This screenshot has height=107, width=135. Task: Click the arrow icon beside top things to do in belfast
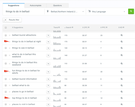pyautogui.click(x=48, y=98)
